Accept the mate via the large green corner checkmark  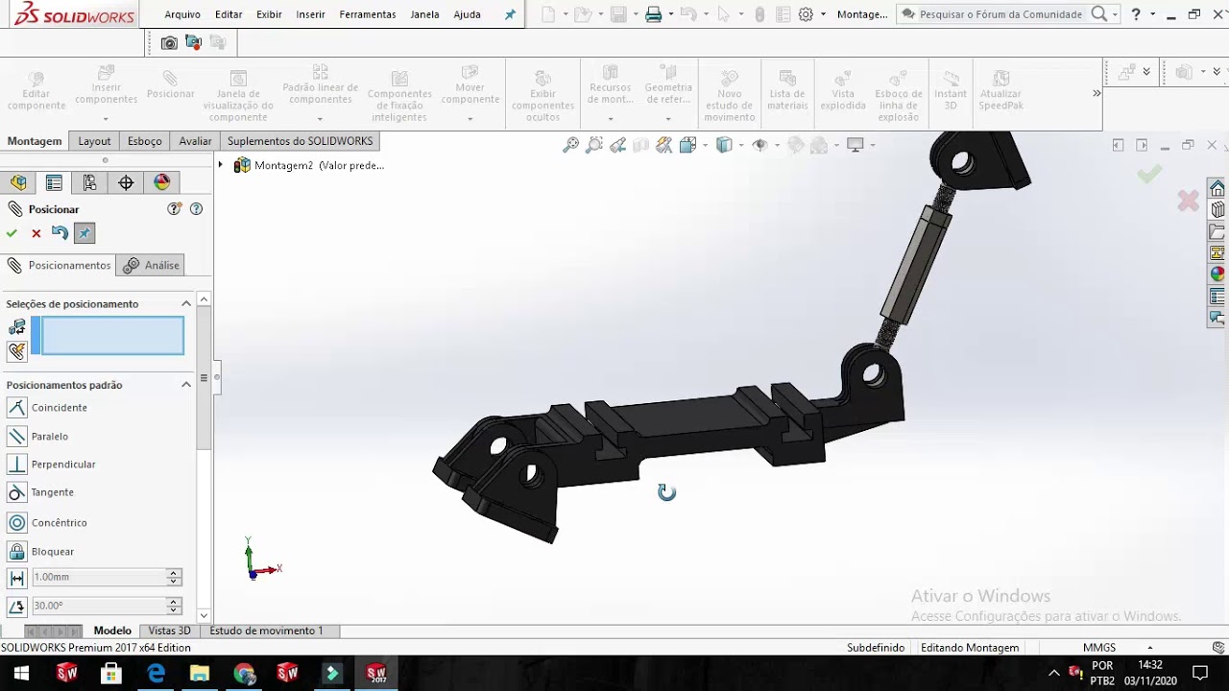pos(1149,174)
